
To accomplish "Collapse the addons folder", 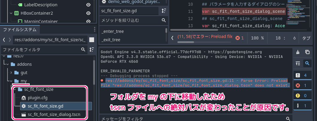I will 7,64.
